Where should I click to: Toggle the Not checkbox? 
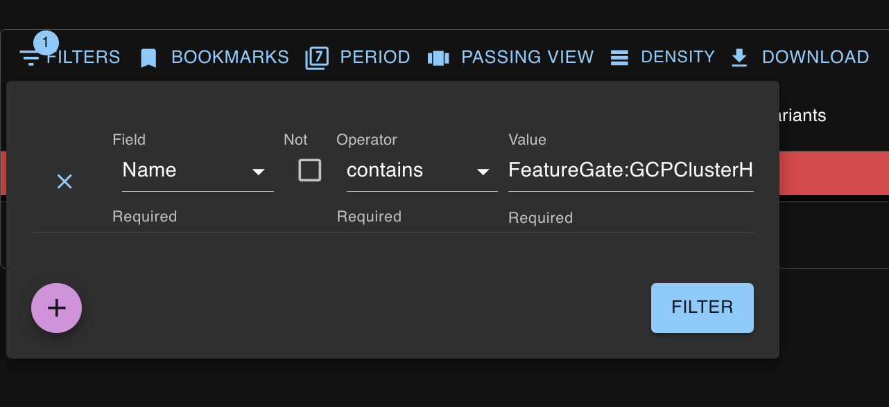(310, 170)
